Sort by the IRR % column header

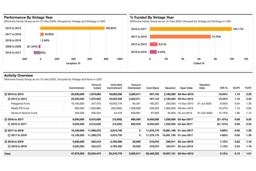223,88
